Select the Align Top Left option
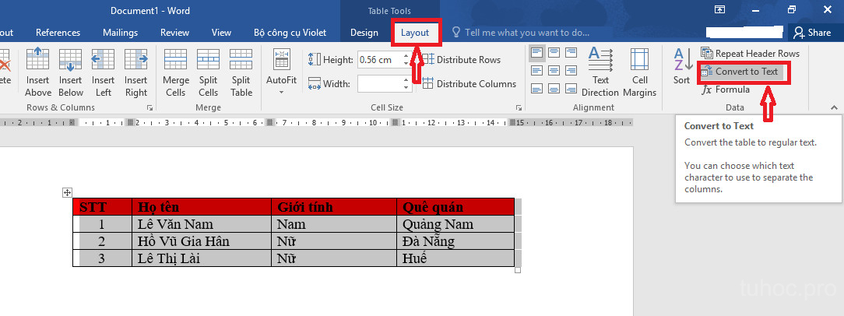This screenshot has height=316, width=844. (537, 53)
